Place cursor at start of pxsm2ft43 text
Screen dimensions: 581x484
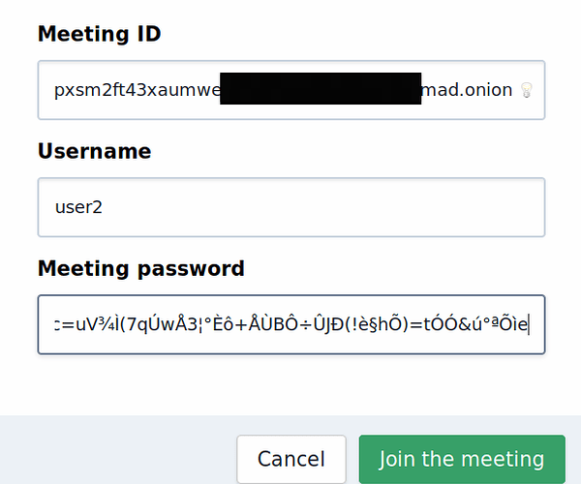coord(55,91)
